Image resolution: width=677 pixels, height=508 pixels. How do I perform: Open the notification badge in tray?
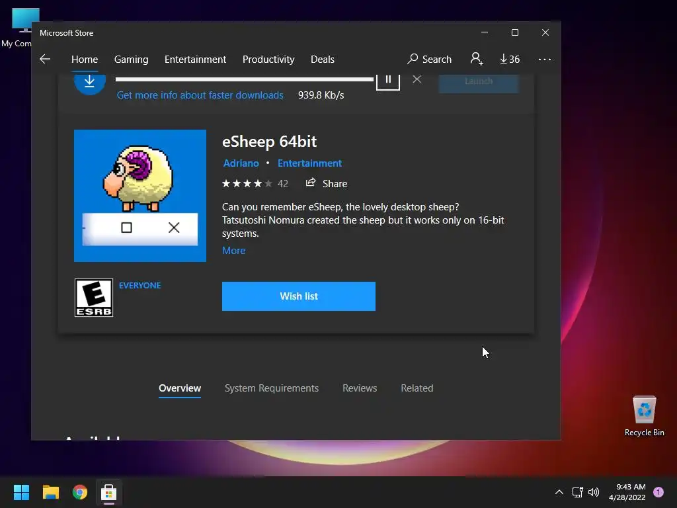pyautogui.click(x=658, y=492)
